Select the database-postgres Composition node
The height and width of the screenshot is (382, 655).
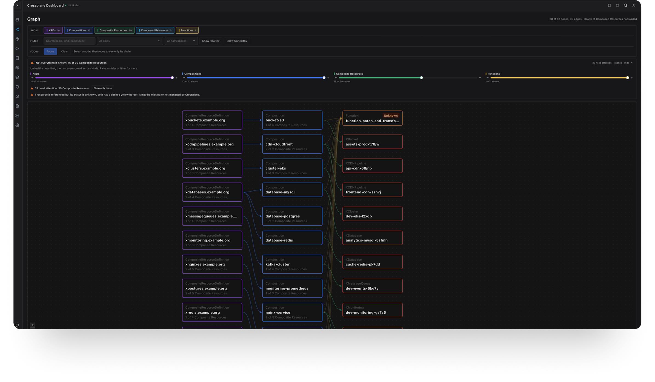click(292, 216)
